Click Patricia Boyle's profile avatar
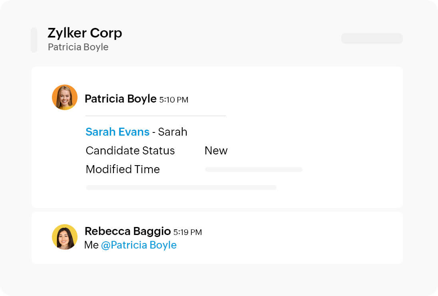This screenshot has width=438, height=296. tap(65, 97)
